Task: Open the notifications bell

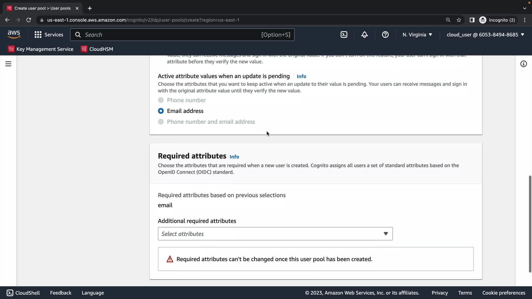Action: 364,35
